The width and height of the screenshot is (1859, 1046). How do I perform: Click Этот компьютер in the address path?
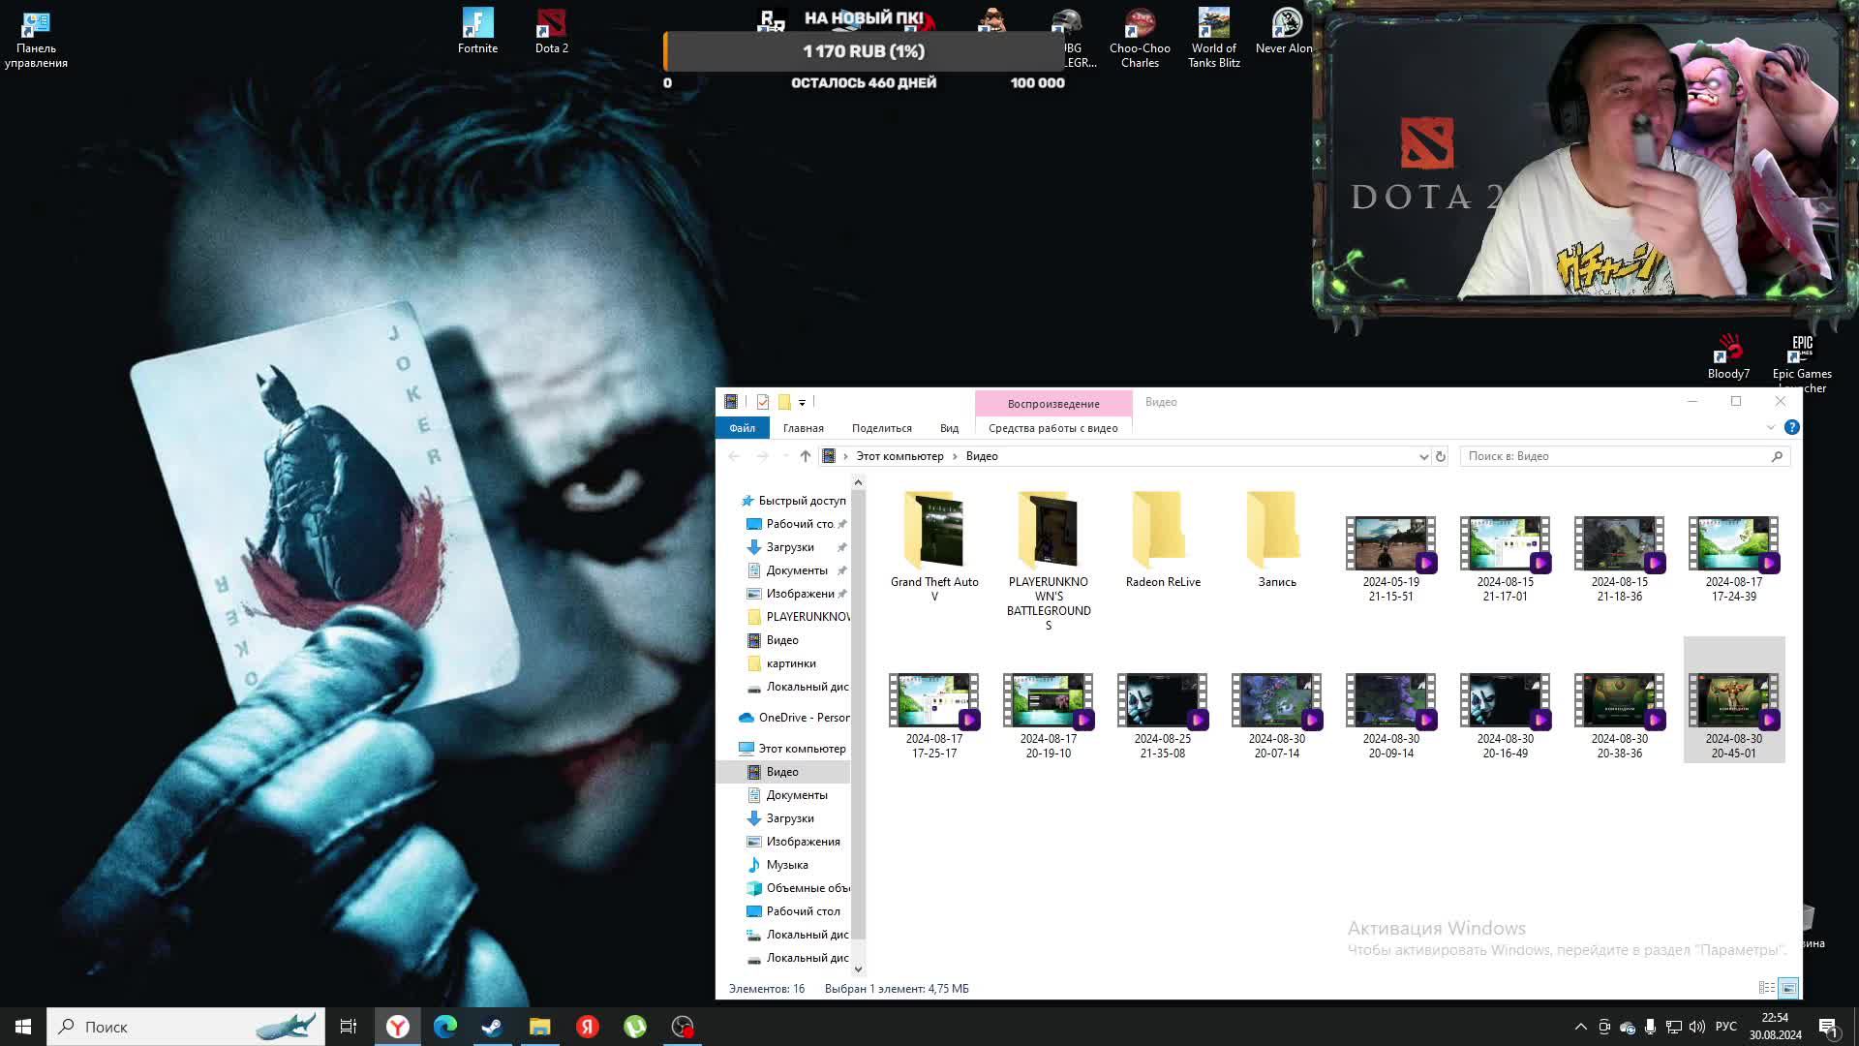tap(899, 456)
